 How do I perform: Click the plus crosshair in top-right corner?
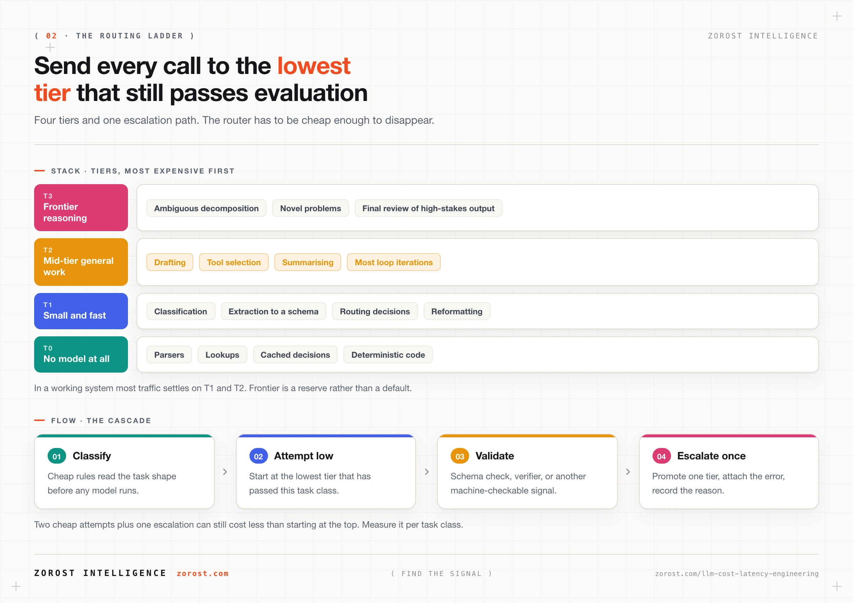837,16
